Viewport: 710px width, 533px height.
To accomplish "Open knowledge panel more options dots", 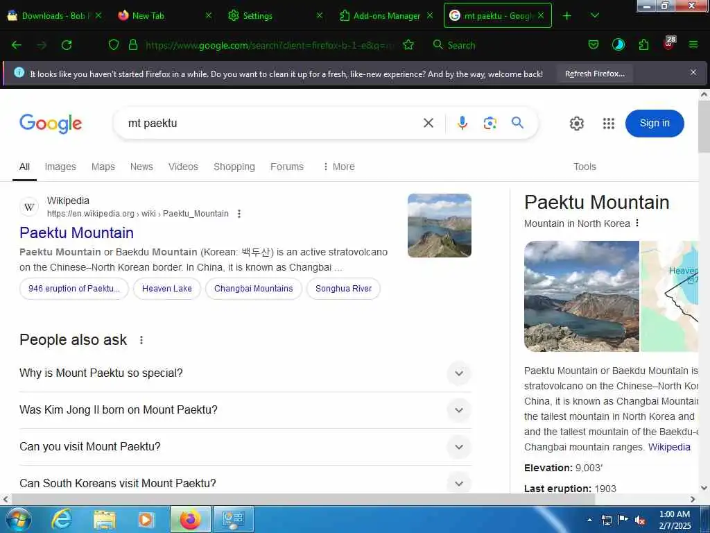I will [x=637, y=223].
